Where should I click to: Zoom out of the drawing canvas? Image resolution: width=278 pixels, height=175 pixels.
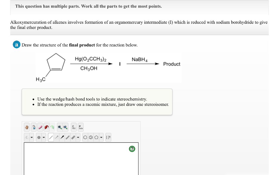(x=65, y=127)
